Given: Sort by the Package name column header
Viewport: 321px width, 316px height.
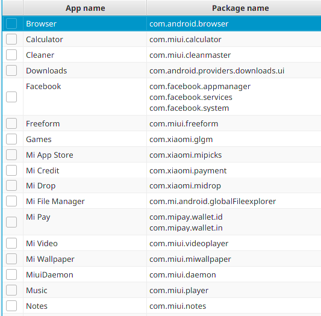Looking at the screenshot, I should (234, 8).
